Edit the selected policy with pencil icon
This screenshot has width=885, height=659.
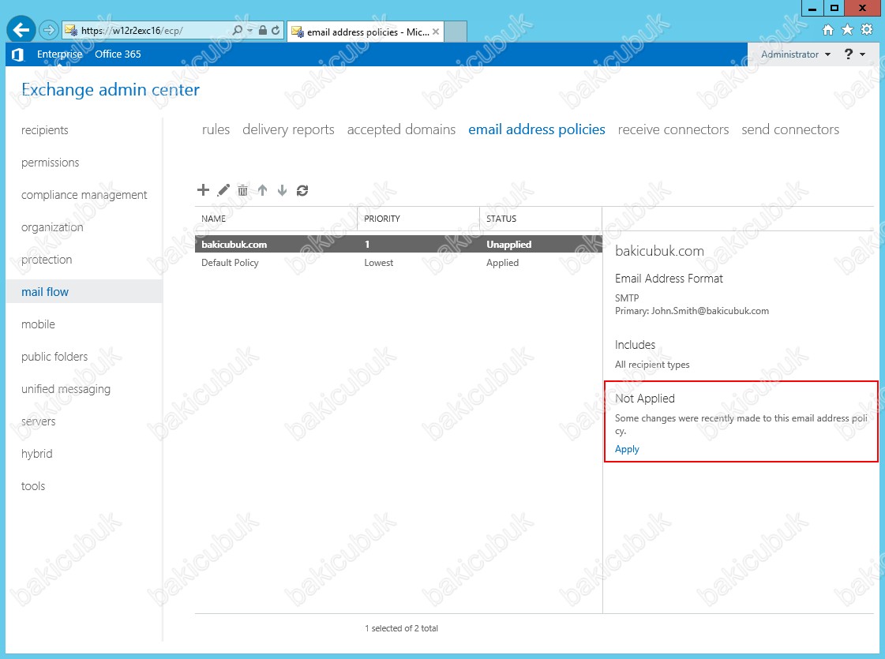223,190
